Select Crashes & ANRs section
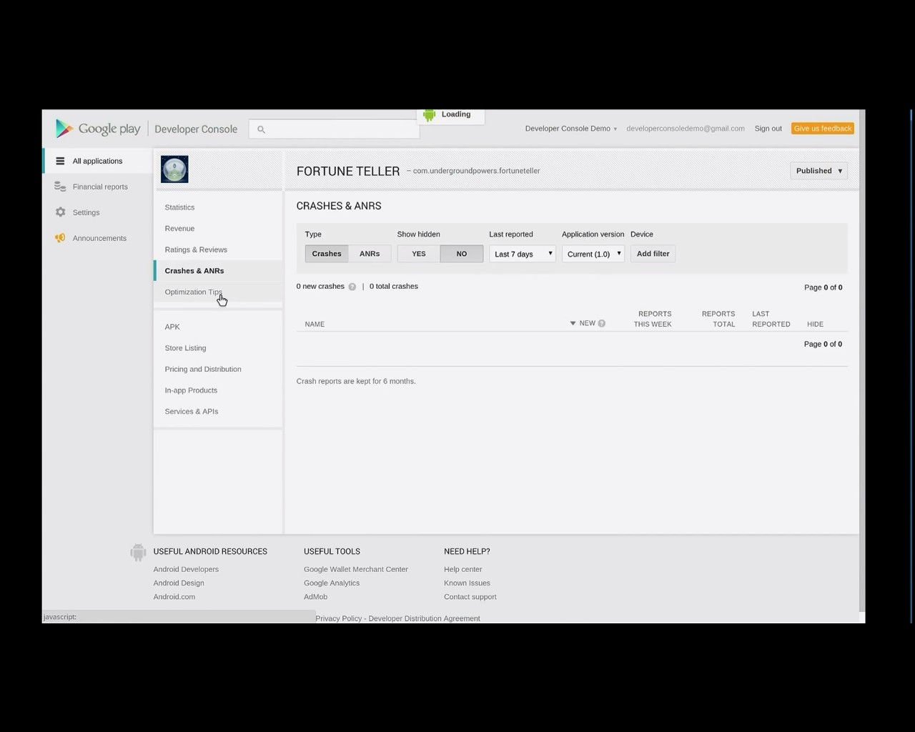The image size is (915, 732). click(194, 271)
